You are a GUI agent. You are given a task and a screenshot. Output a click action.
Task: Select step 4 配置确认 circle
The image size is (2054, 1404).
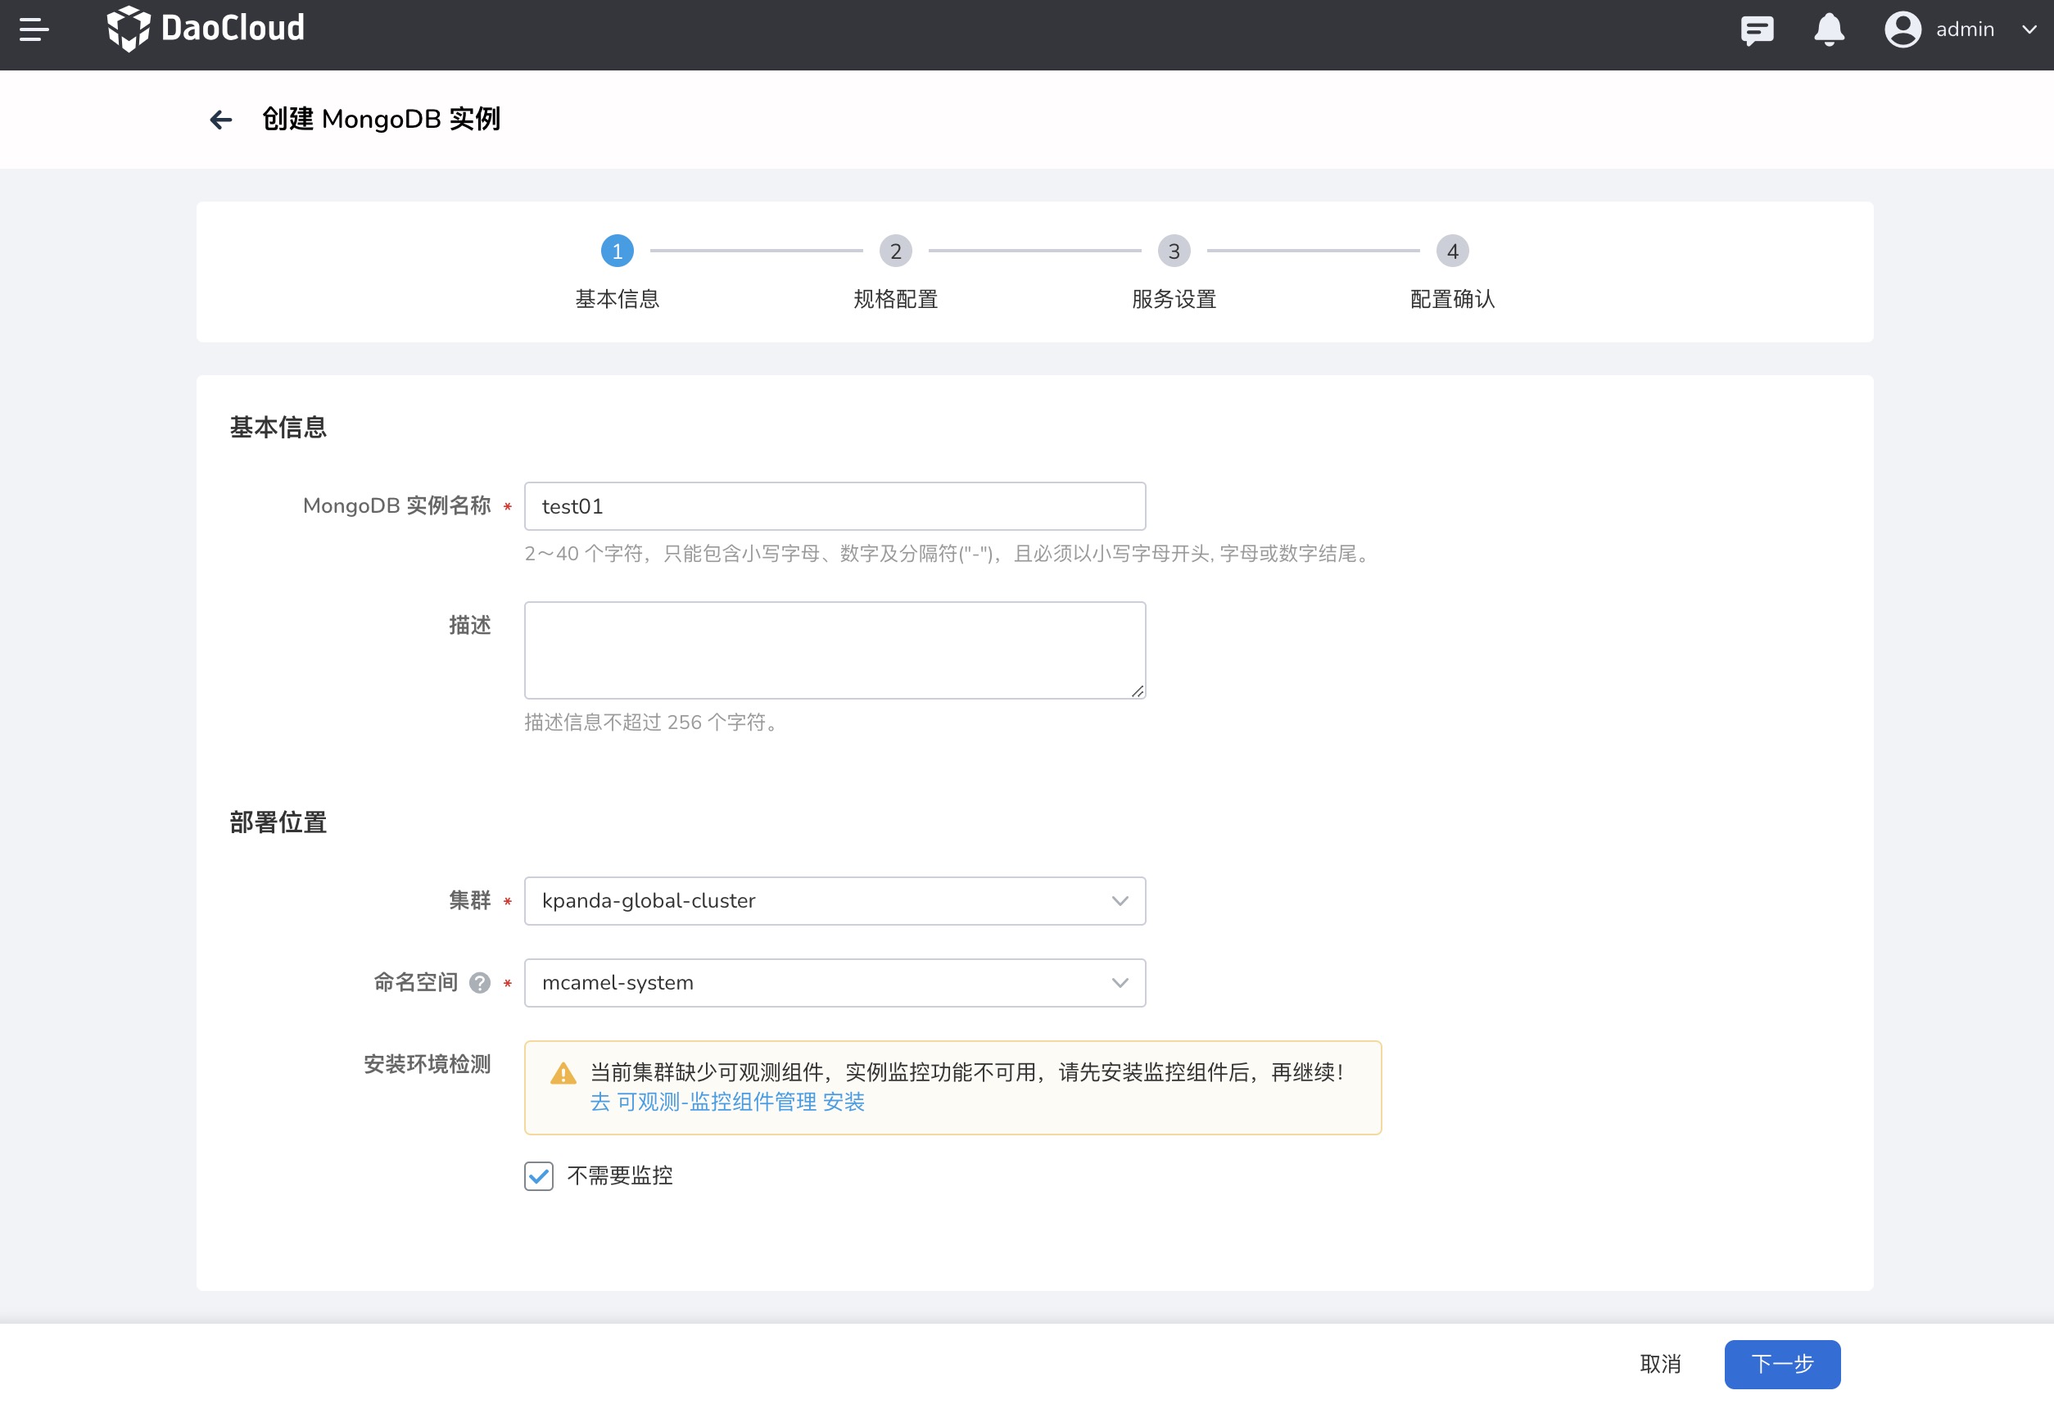1452,251
